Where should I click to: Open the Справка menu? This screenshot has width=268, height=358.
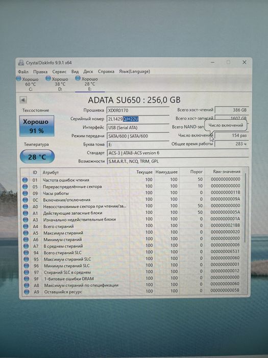coord(106,72)
